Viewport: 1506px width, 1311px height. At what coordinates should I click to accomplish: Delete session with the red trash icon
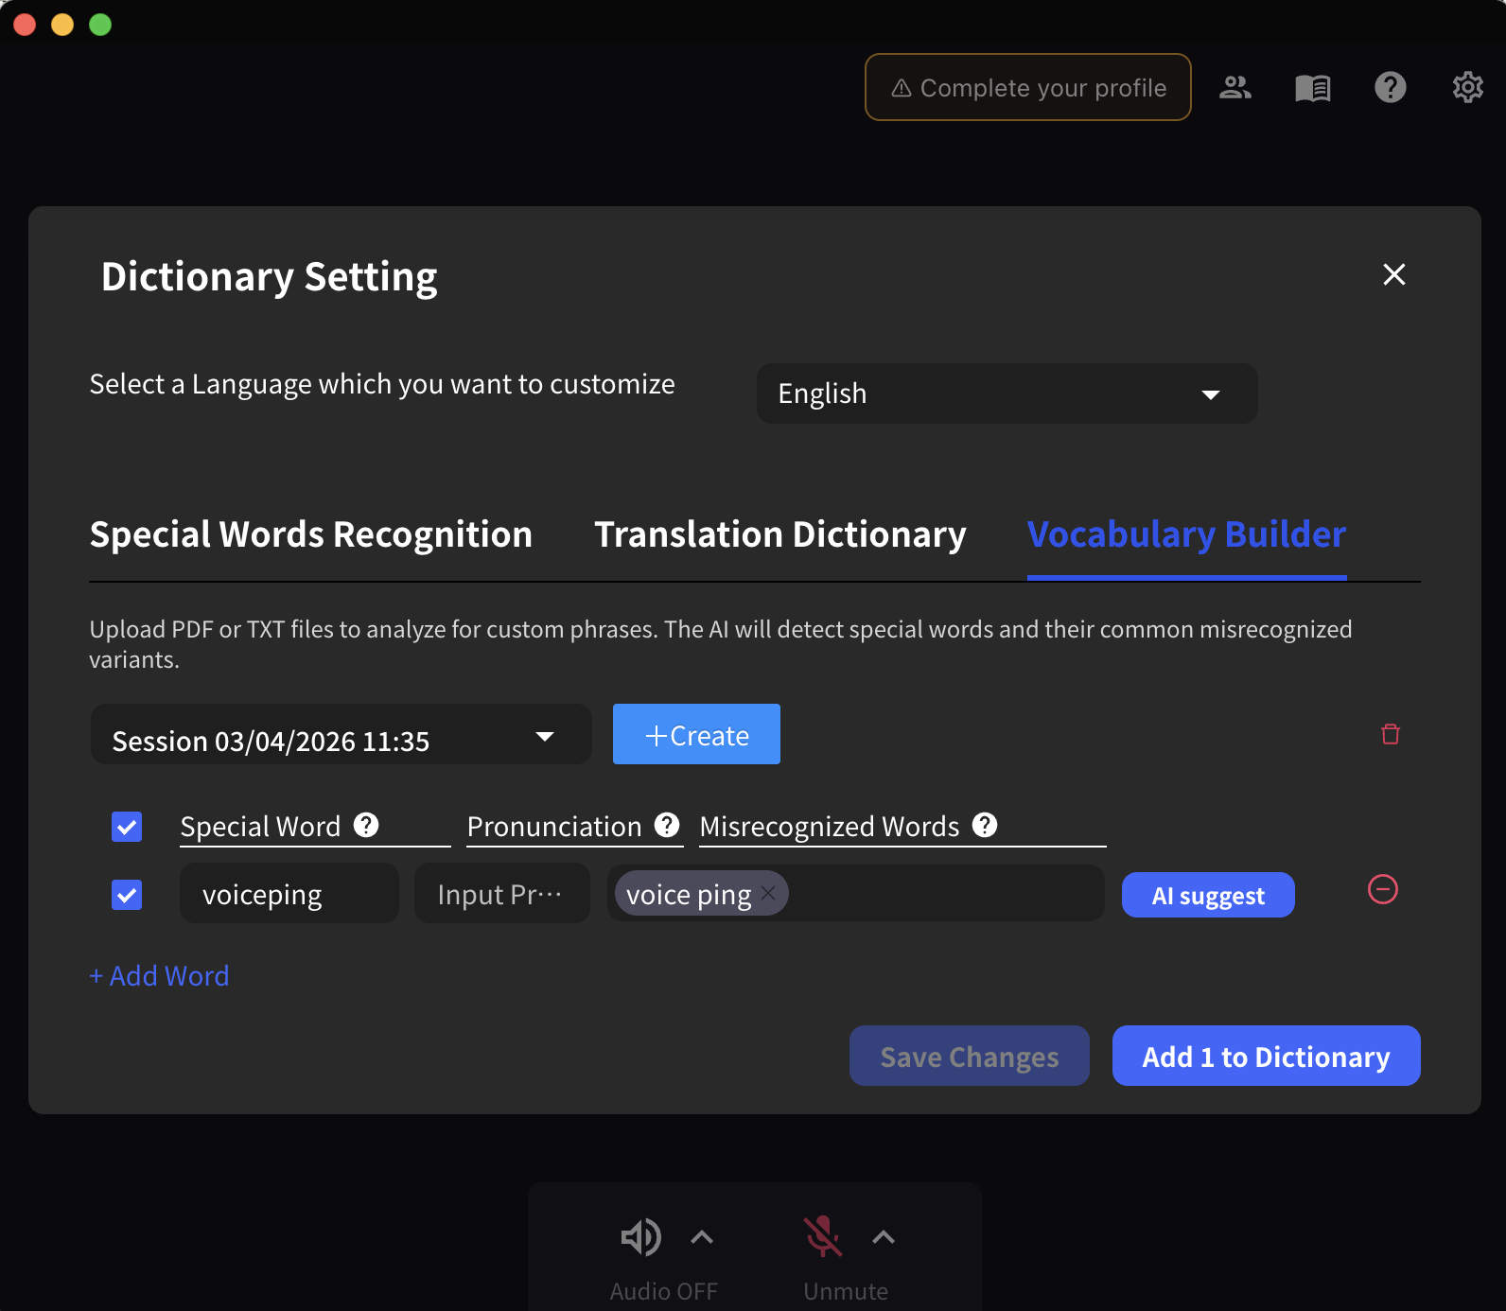1391,734
